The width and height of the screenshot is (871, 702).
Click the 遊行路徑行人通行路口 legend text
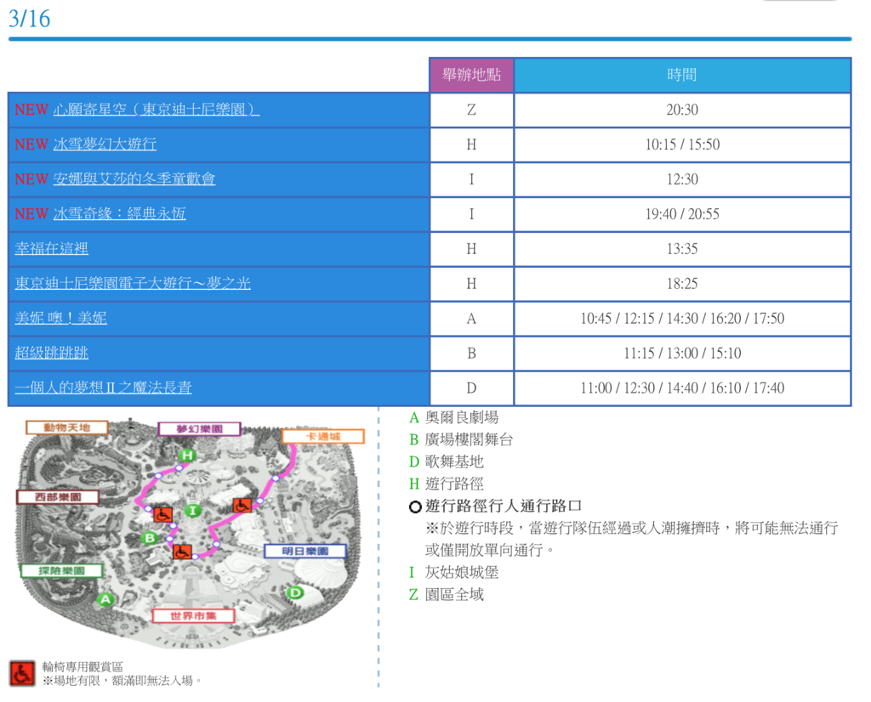pos(504,507)
